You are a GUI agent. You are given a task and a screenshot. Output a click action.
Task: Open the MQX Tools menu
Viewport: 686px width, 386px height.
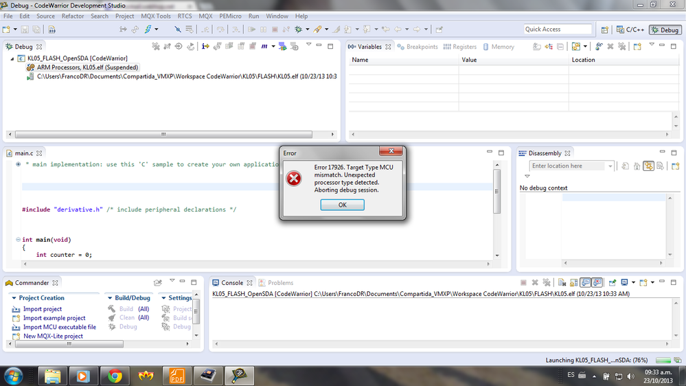[156, 16]
